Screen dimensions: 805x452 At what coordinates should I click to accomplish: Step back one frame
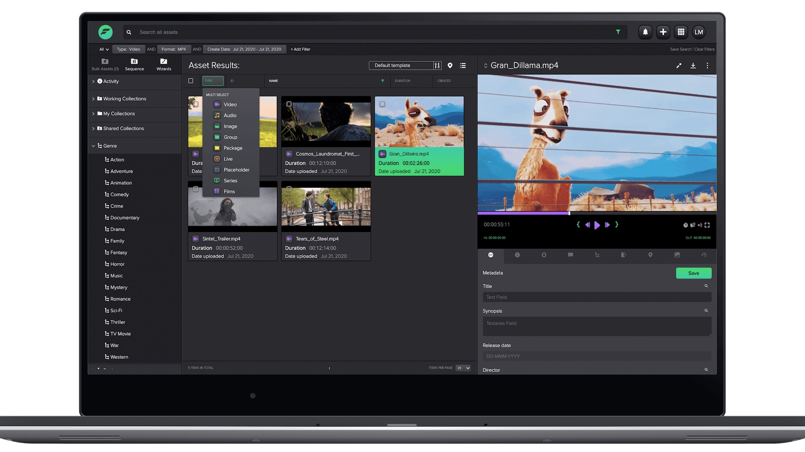(x=588, y=225)
